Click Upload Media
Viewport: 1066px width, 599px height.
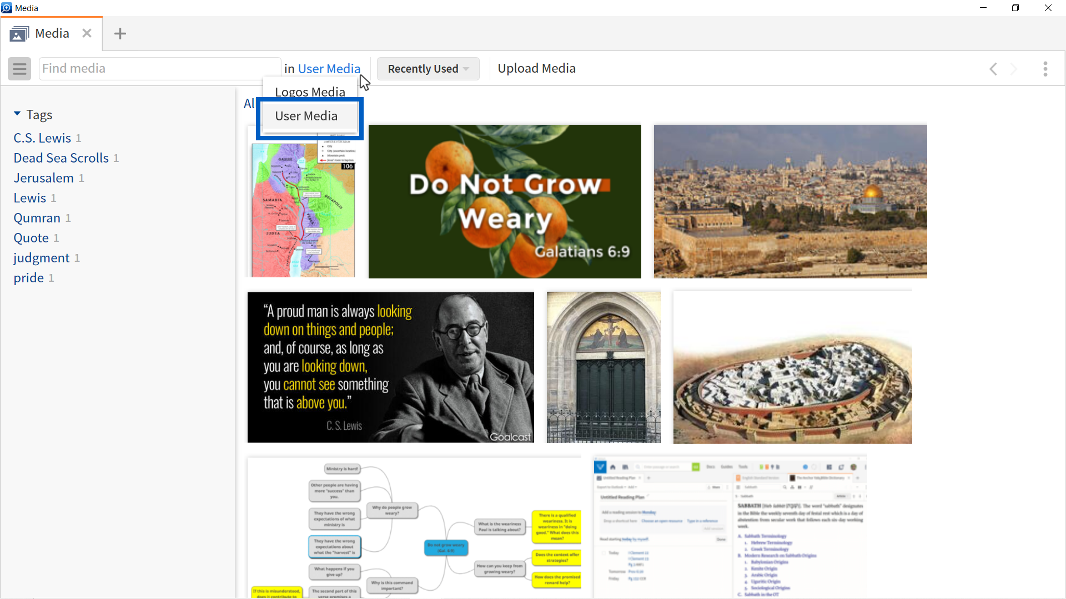click(x=536, y=68)
